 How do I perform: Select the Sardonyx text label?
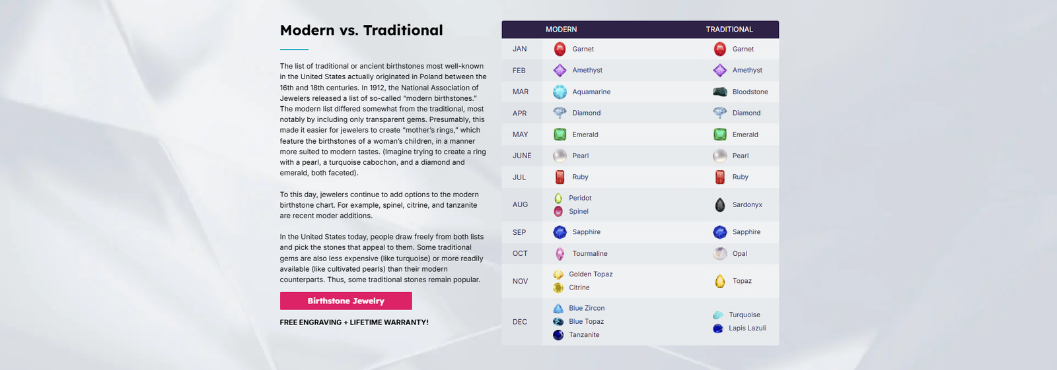[x=747, y=204]
